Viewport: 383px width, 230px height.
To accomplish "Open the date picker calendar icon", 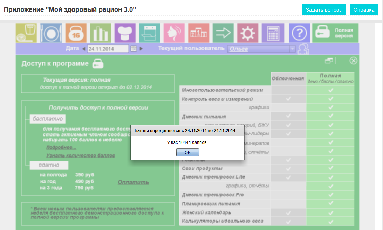I will pyautogui.click(x=134, y=49).
